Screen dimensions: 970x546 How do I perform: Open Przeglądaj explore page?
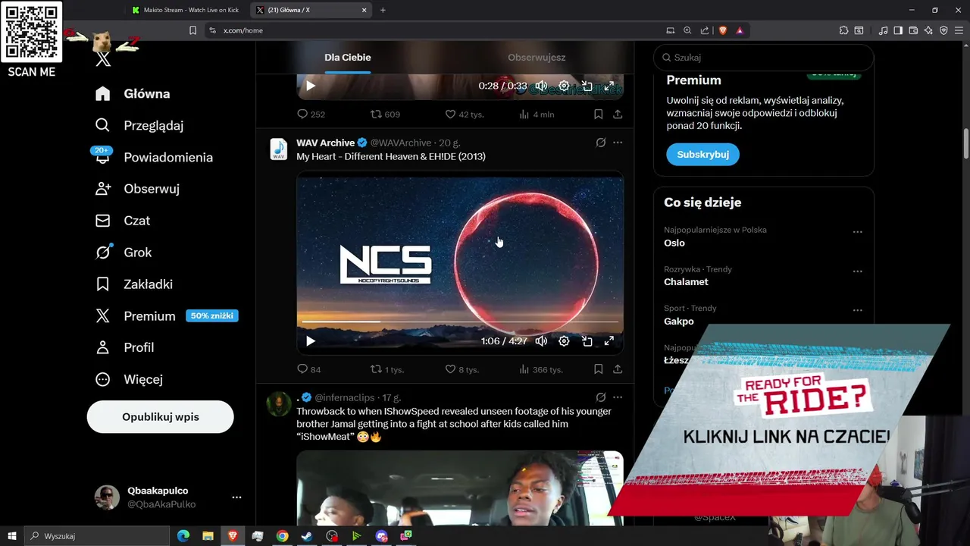(139, 125)
